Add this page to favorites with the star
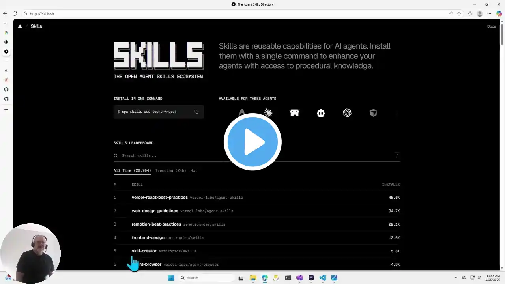The width and height of the screenshot is (505, 284). (459, 14)
